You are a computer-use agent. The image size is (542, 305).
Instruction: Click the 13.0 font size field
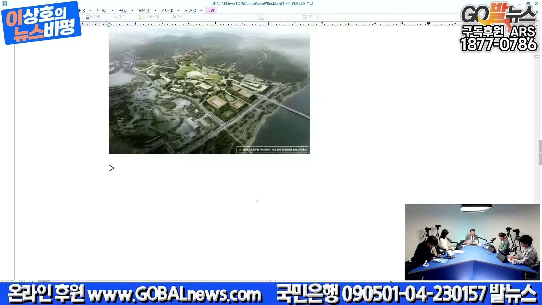pyautogui.click(x=180, y=17)
